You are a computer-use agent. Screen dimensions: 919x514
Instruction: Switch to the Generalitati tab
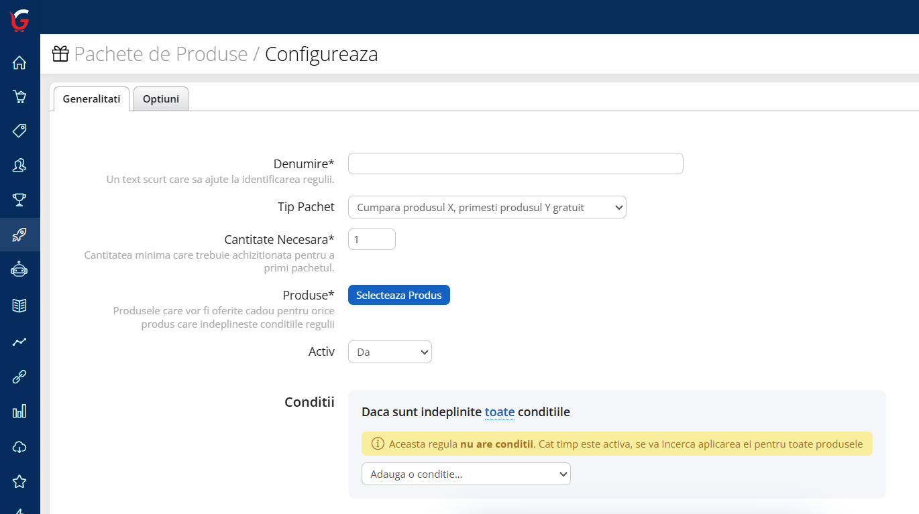[x=91, y=99]
